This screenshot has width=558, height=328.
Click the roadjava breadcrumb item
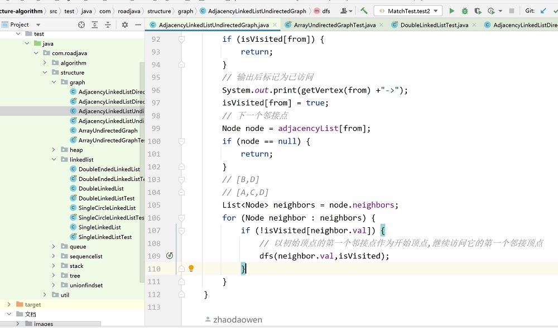129,11
